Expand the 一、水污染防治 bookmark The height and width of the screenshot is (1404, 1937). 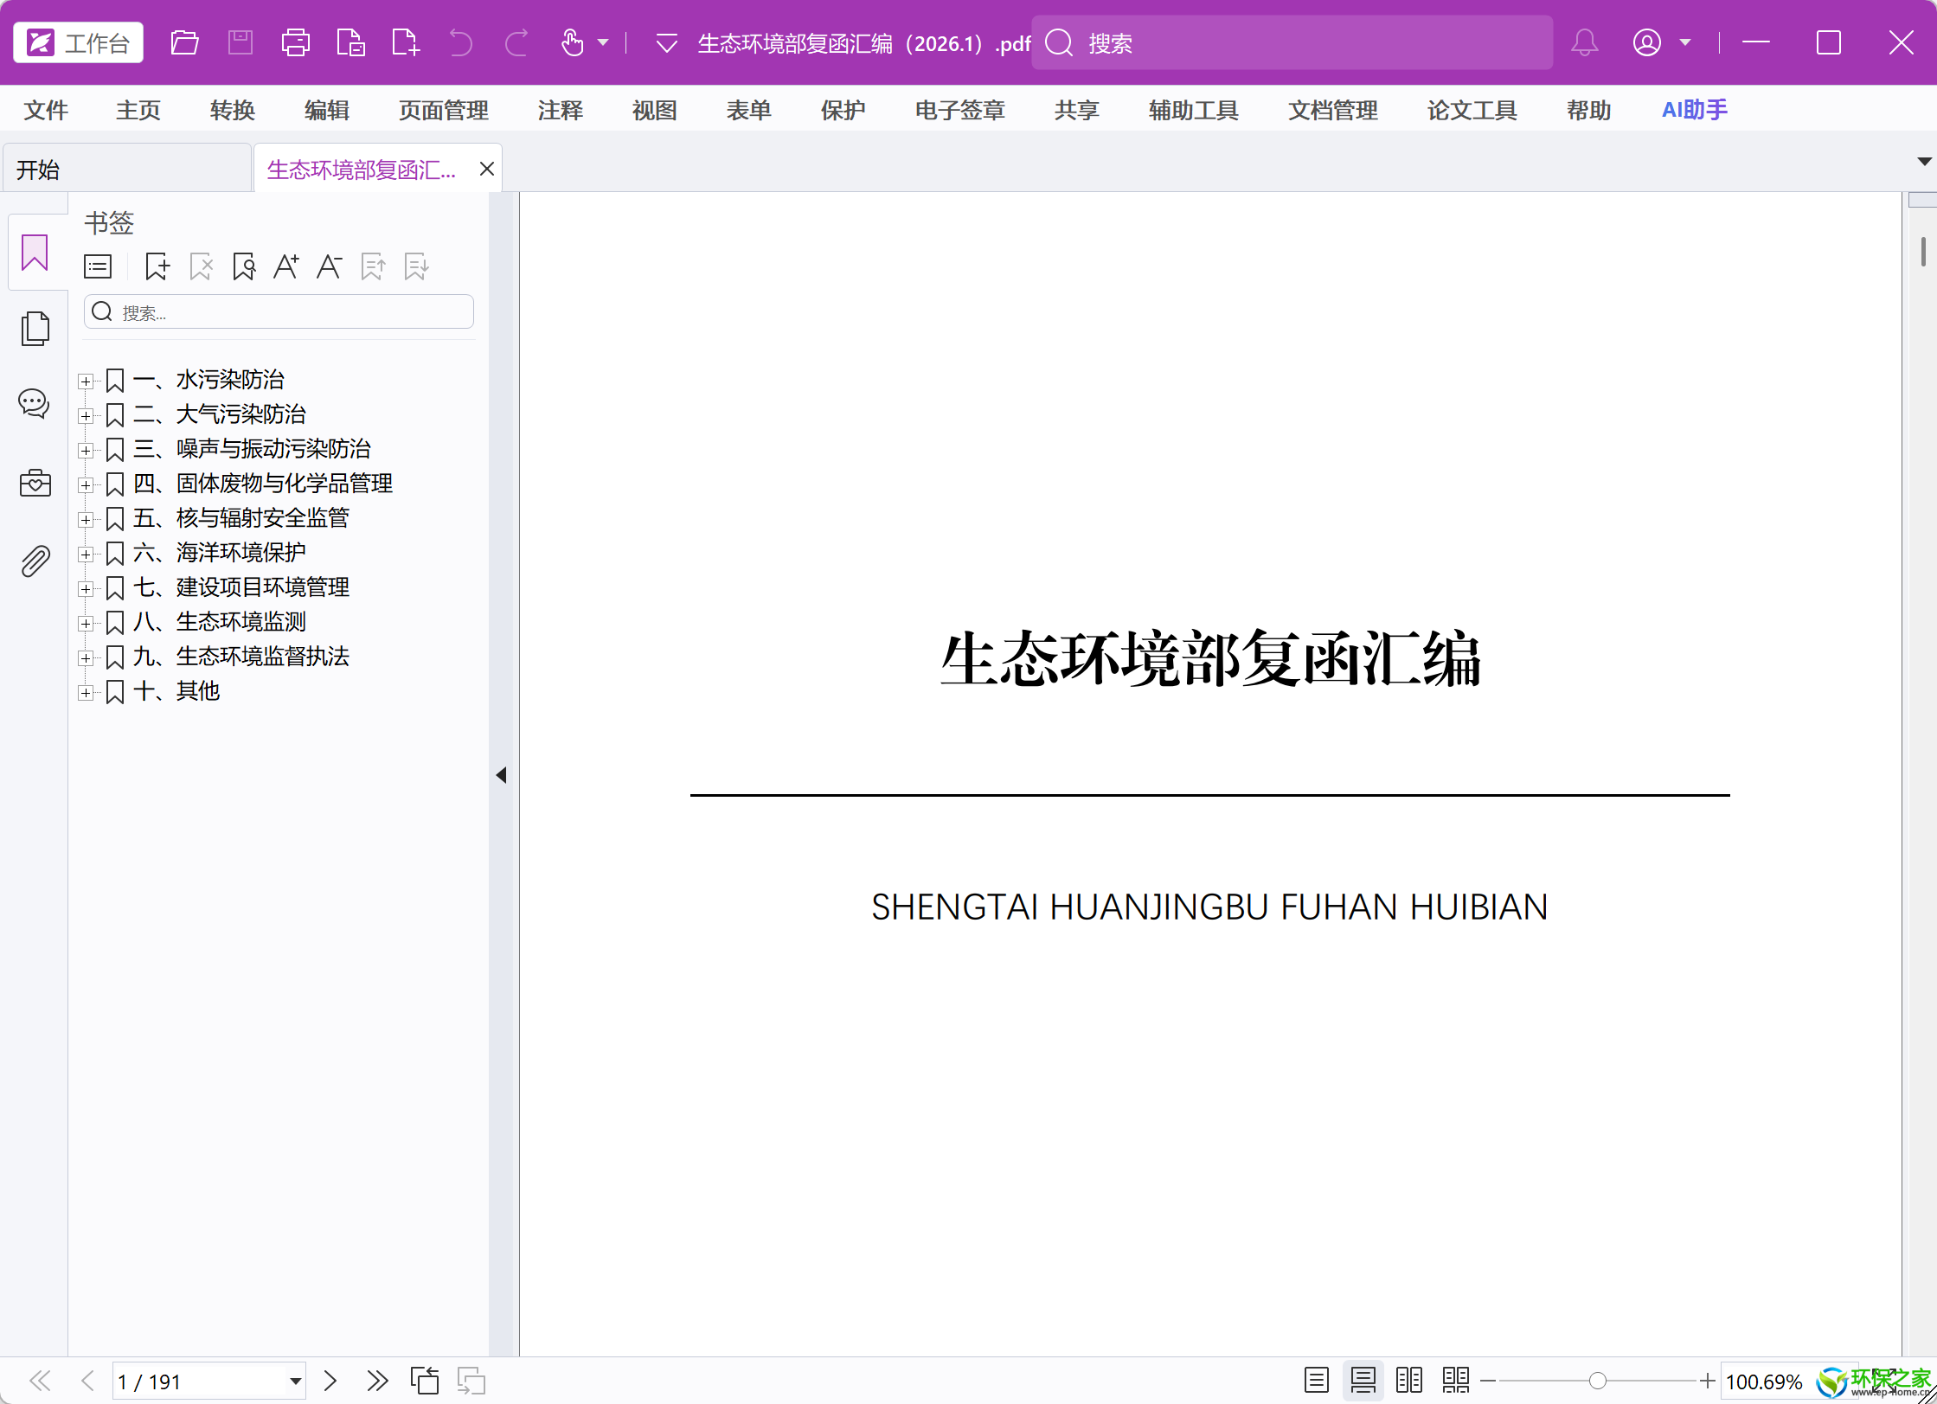pos(86,381)
